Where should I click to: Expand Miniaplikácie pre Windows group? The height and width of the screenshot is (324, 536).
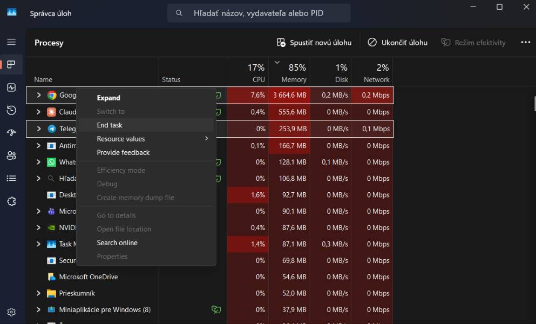[x=39, y=309]
